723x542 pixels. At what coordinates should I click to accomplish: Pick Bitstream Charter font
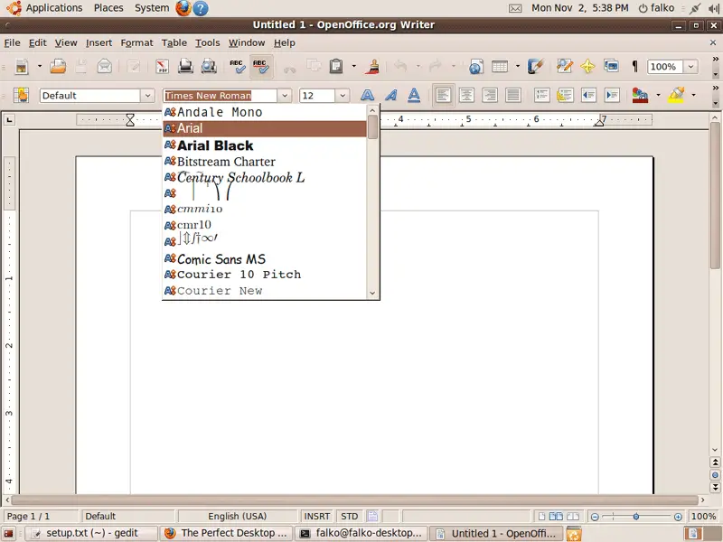click(265, 162)
